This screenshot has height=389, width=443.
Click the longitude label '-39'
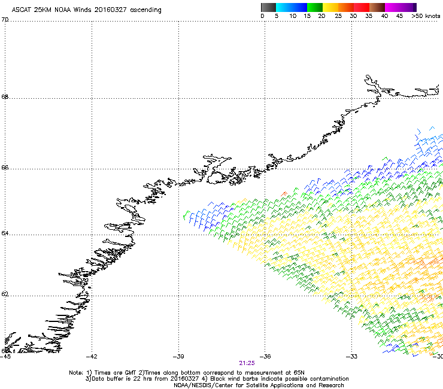(x=178, y=357)
